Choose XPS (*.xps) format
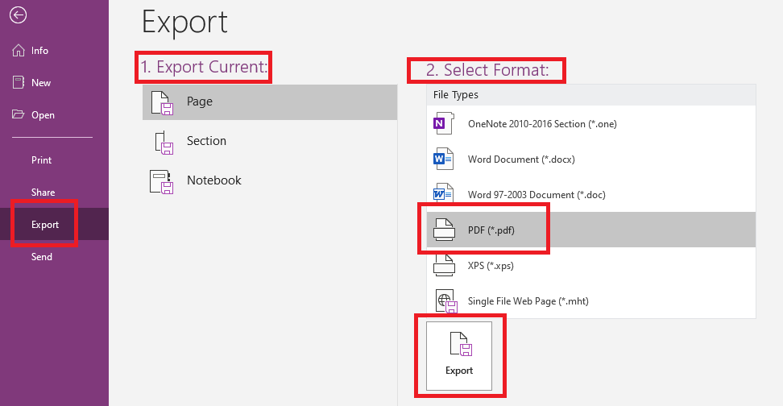 [x=591, y=265]
